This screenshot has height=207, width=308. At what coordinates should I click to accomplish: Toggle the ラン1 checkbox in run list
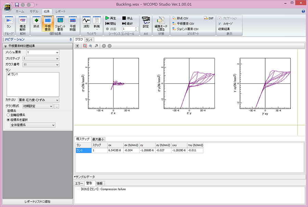coord(9,74)
